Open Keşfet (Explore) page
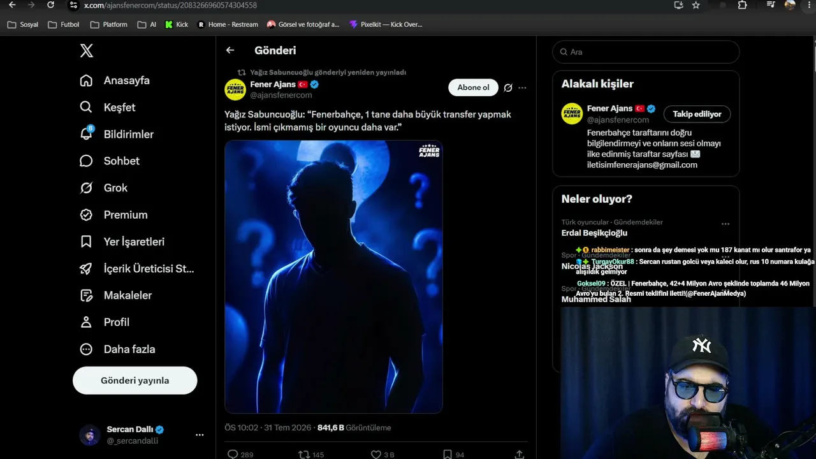 (107, 107)
